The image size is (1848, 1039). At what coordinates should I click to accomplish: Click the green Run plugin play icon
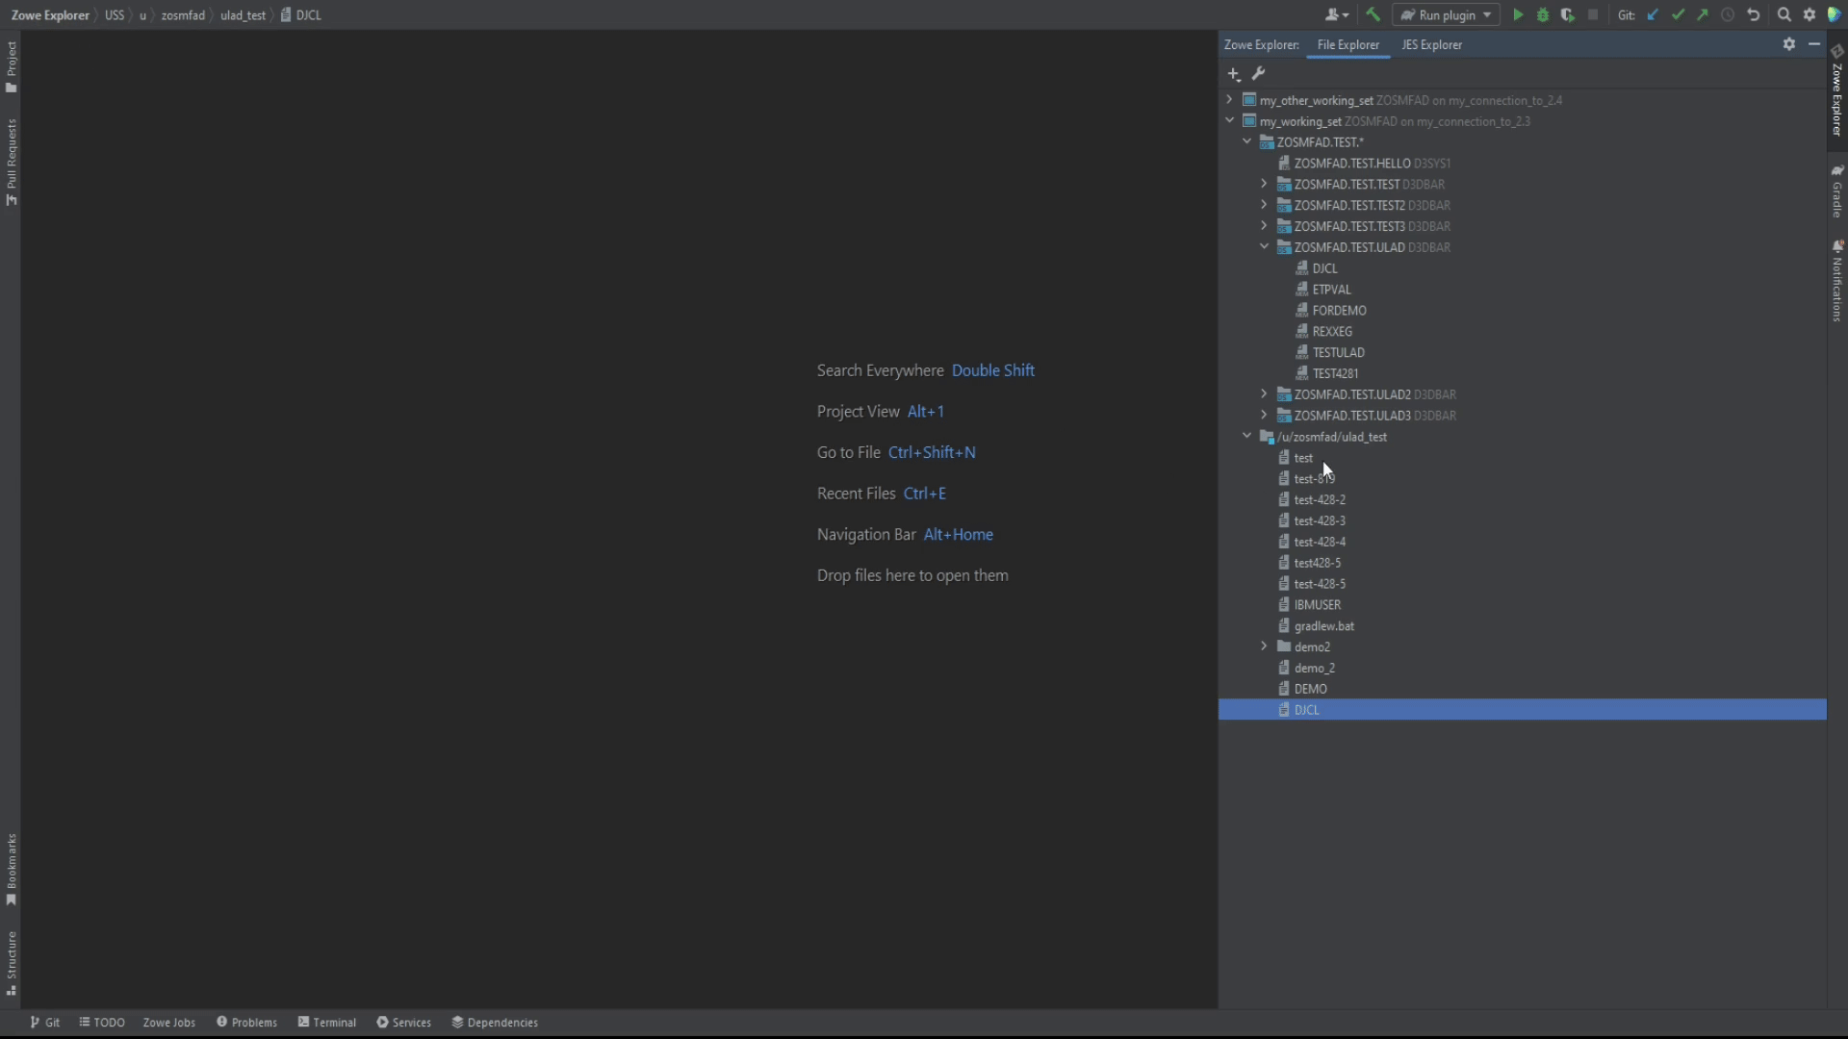(1518, 14)
